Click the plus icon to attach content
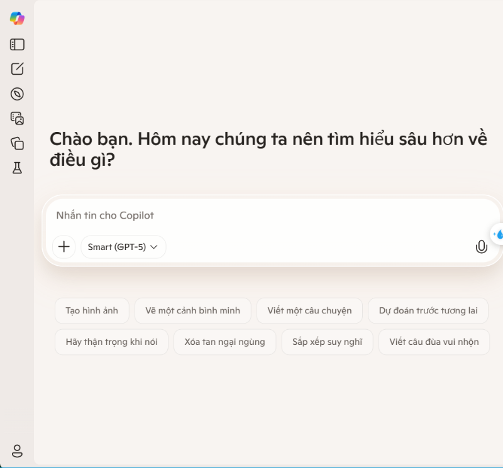This screenshot has height=468, width=503. (x=64, y=247)
